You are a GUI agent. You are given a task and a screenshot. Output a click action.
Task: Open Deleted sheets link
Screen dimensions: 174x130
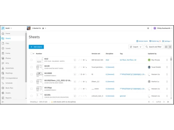tap(142, 41)
